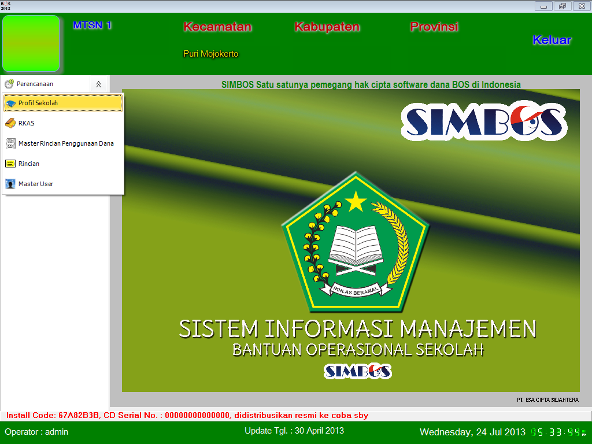Click the Kabupaten heading
The height and width of the screenshot is (444, 592).
click(x=327, y=27)
